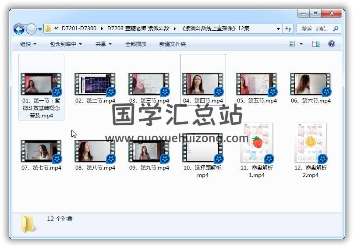Click the file name 11、命盘解析1.mp4
The image size is (354, 248).
(x=257, y=171)
